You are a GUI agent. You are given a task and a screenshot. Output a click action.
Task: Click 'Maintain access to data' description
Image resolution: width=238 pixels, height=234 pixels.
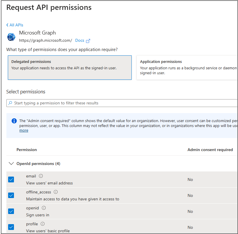pyautogui.click(x=73, y=199)
